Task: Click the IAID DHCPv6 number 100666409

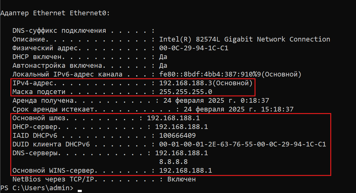Action: 177,136
